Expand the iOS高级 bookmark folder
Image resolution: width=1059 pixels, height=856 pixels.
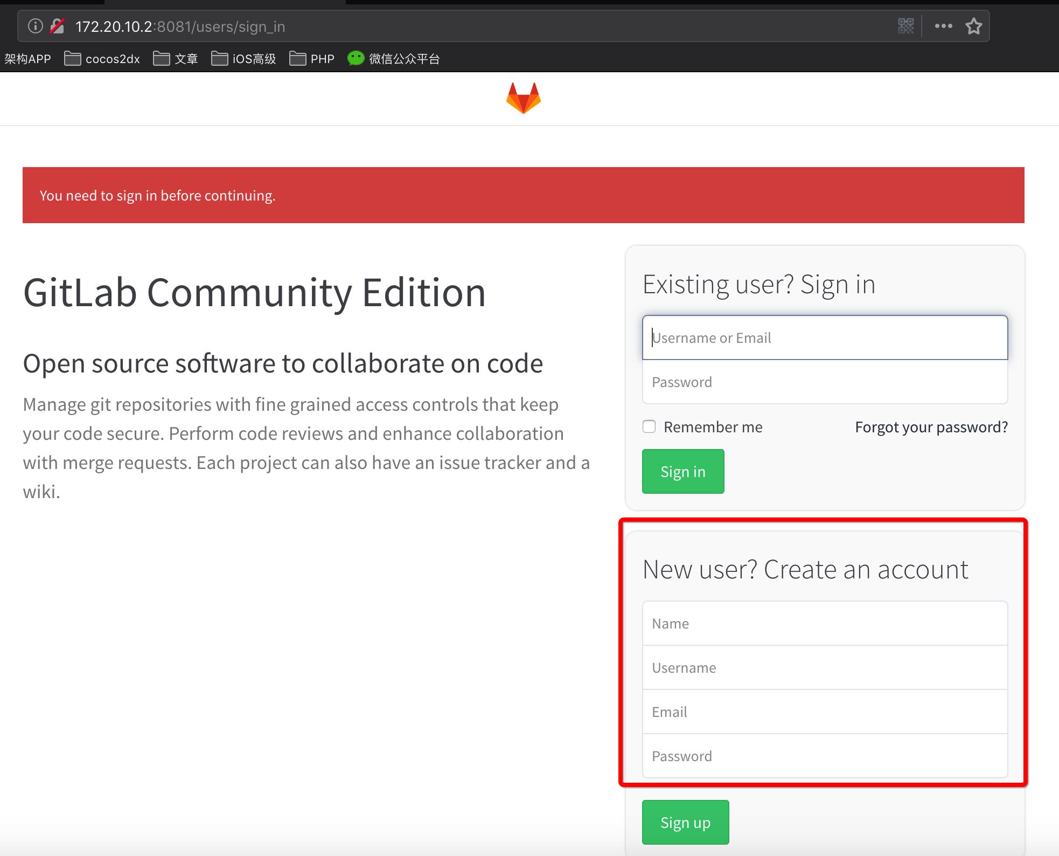243,59
